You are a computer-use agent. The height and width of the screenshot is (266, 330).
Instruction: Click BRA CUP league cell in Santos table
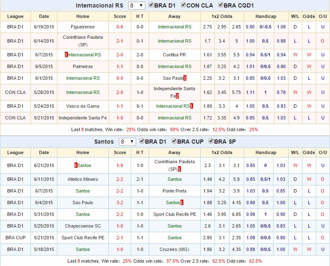point(15,238)
